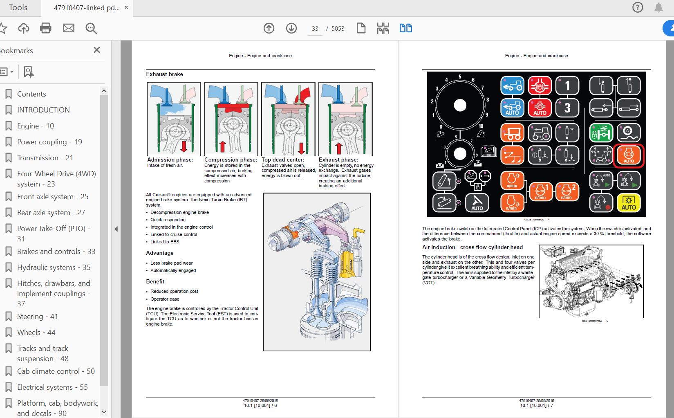The height and width of the screenshot is (418, 674).
Task: Click the Air Induction - cross flow cylinder head heading
Action: pos(472,247)
